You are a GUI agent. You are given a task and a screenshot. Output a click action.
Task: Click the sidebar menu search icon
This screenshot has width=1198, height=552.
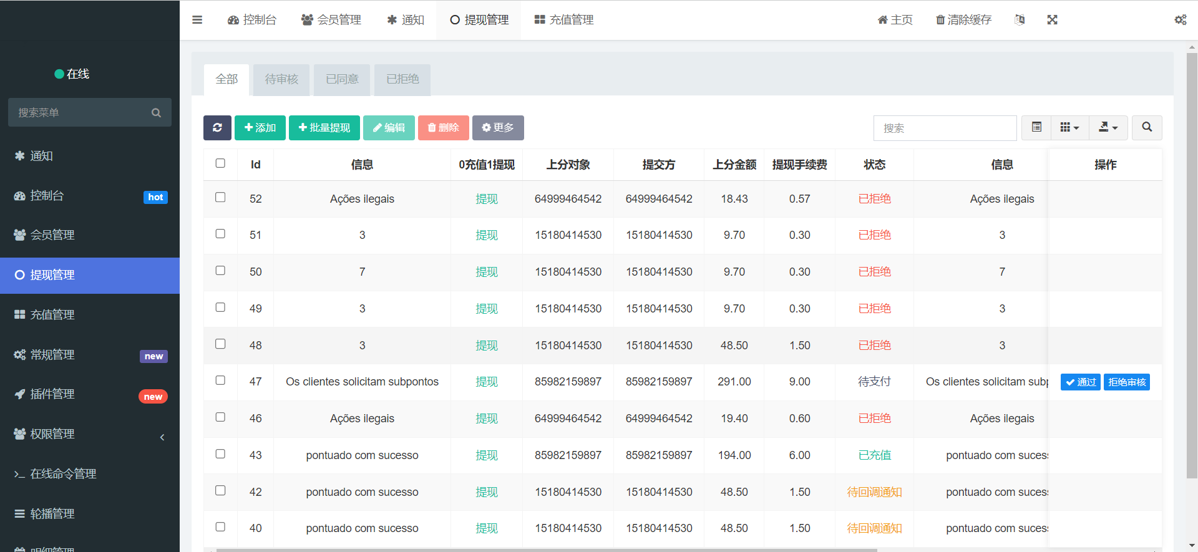point(156,113)
